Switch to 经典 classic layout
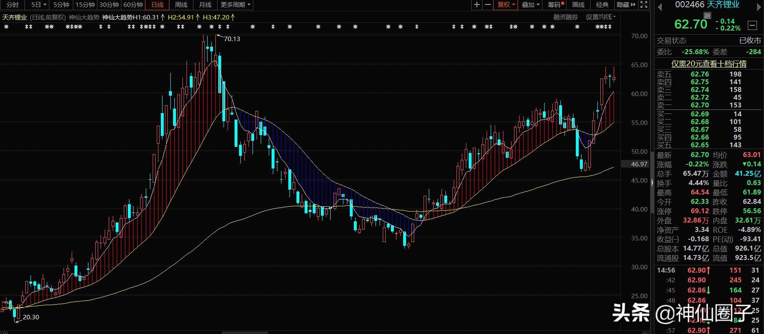764x334 pixels. [x=602, y=5]
